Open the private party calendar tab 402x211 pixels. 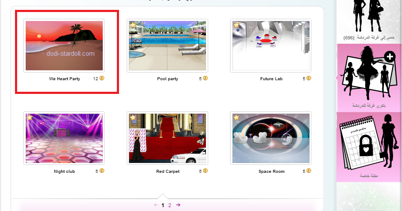coord(369,147)
